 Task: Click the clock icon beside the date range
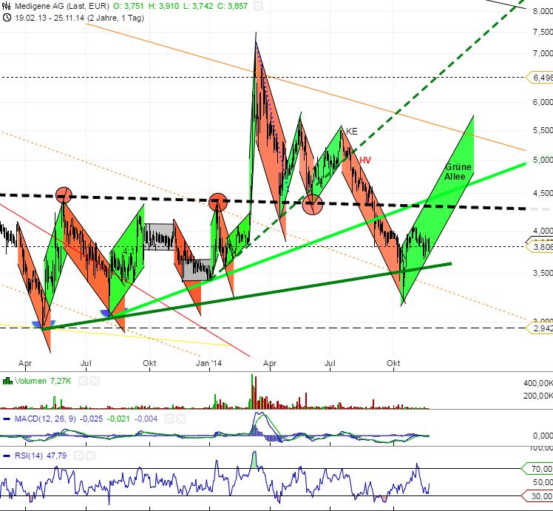click(x=7, y=18)
